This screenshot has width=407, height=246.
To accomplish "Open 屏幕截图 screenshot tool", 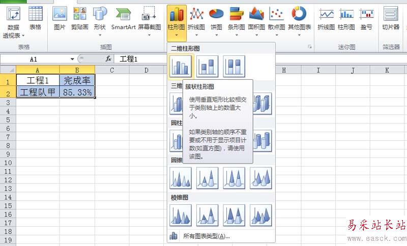I will click(x=149, y=21).
